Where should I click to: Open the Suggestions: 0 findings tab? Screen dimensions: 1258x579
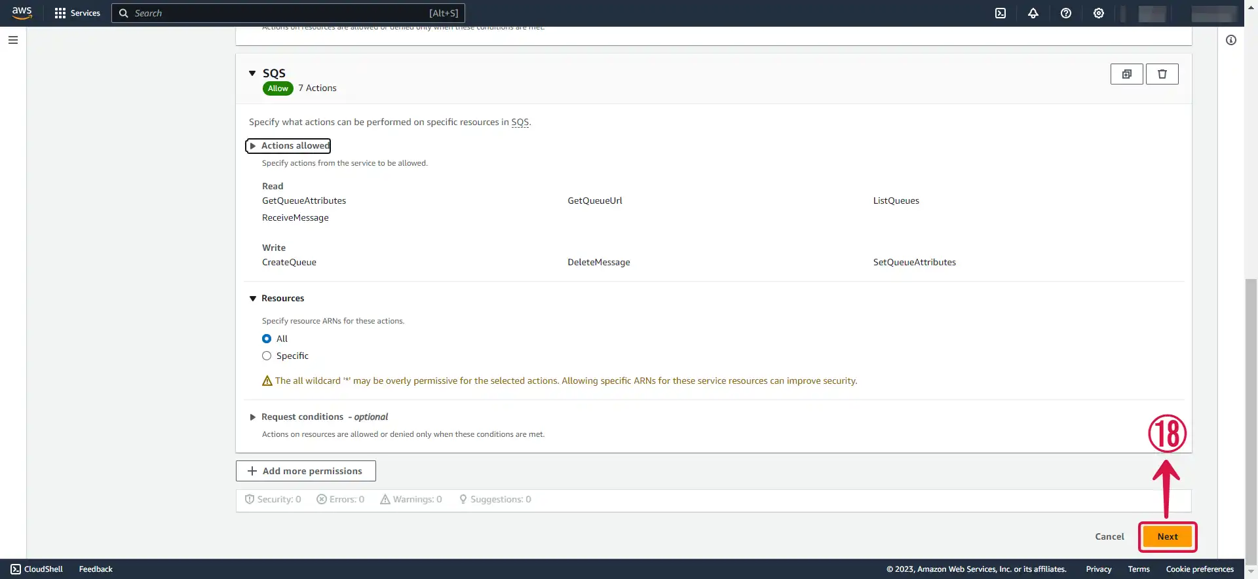(495, 499)
